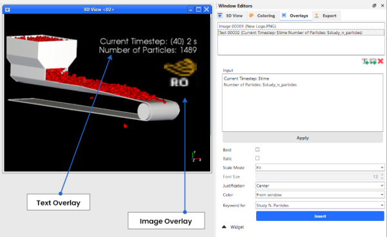The width and height of the screenshot is (387, 237).
Task: Undock the Window Editors panel
Action: click(374, 5)
